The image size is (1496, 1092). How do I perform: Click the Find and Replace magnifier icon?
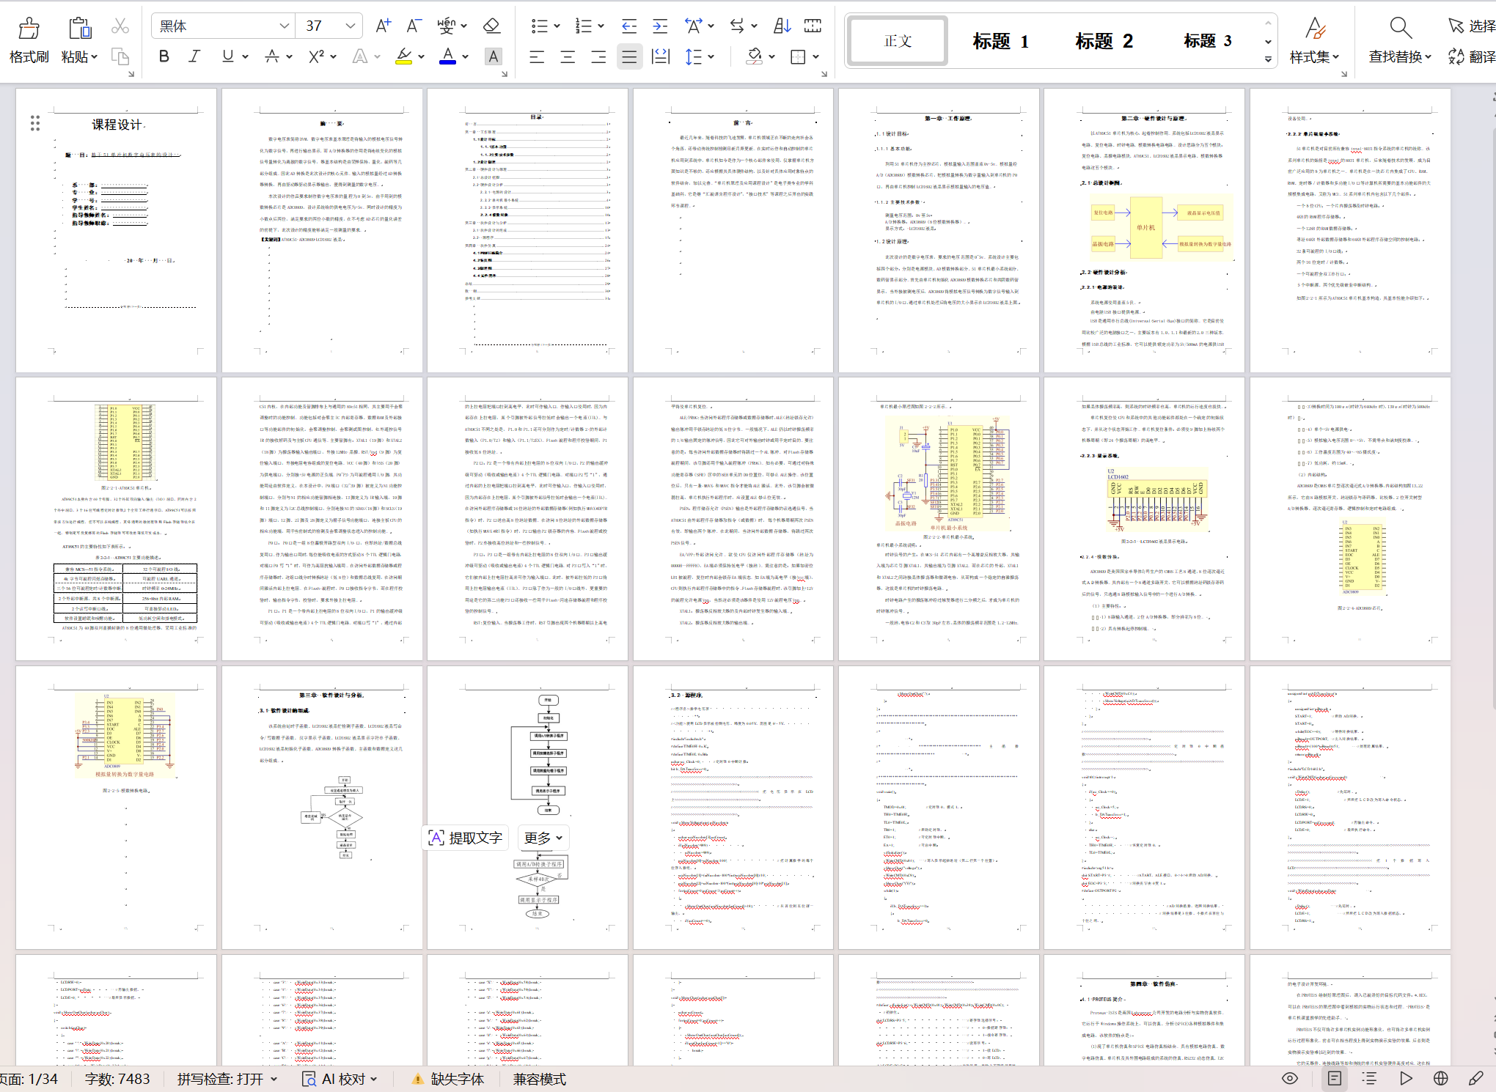coord(1400,29)
